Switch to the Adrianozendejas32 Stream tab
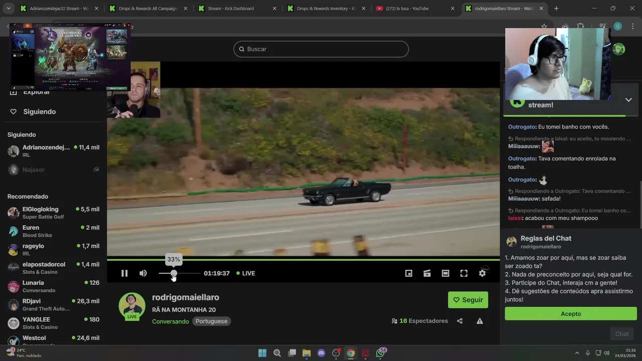Screen dimensions: 642x361 coord(58,9)
